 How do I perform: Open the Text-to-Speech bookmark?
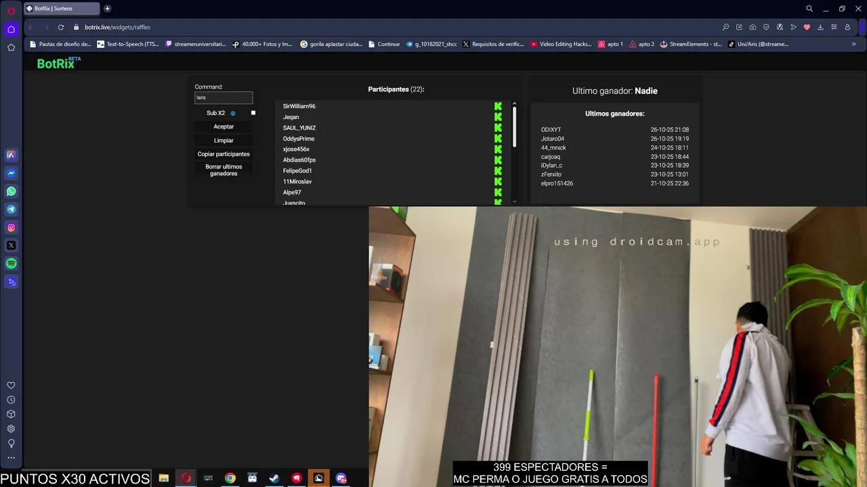pyautogui.click(x=128, y=44)
